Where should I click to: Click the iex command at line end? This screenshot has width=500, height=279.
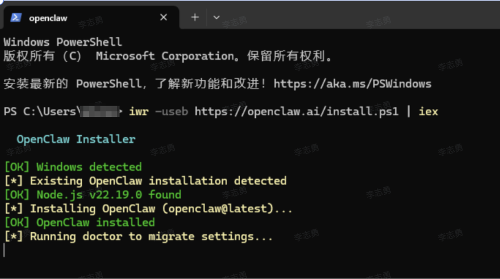click(428, 112)
